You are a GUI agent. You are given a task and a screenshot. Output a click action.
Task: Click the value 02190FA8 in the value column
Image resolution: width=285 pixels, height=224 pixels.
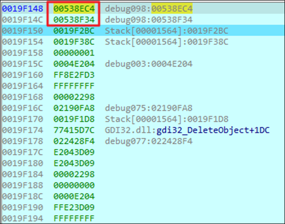74,108
